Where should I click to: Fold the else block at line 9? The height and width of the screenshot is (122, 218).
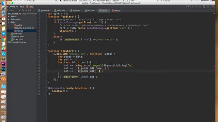click(46, 37)
